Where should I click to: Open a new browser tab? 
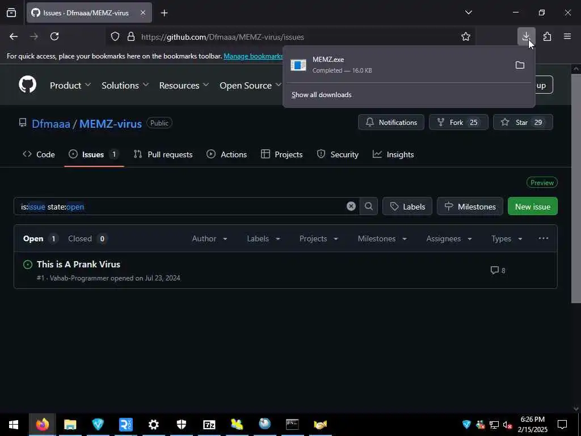click(164, 13)
